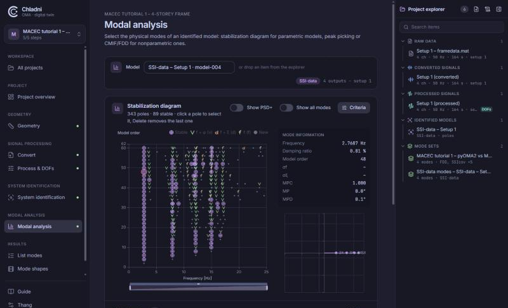This screenshot has height=308, width=508.
Task: Click the frequency range slider's left handle
Action: click(130, 287)
